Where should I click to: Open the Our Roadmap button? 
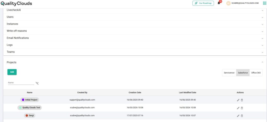[203, 3]
